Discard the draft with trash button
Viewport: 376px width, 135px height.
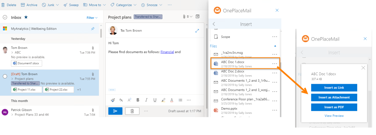(132, 111)
